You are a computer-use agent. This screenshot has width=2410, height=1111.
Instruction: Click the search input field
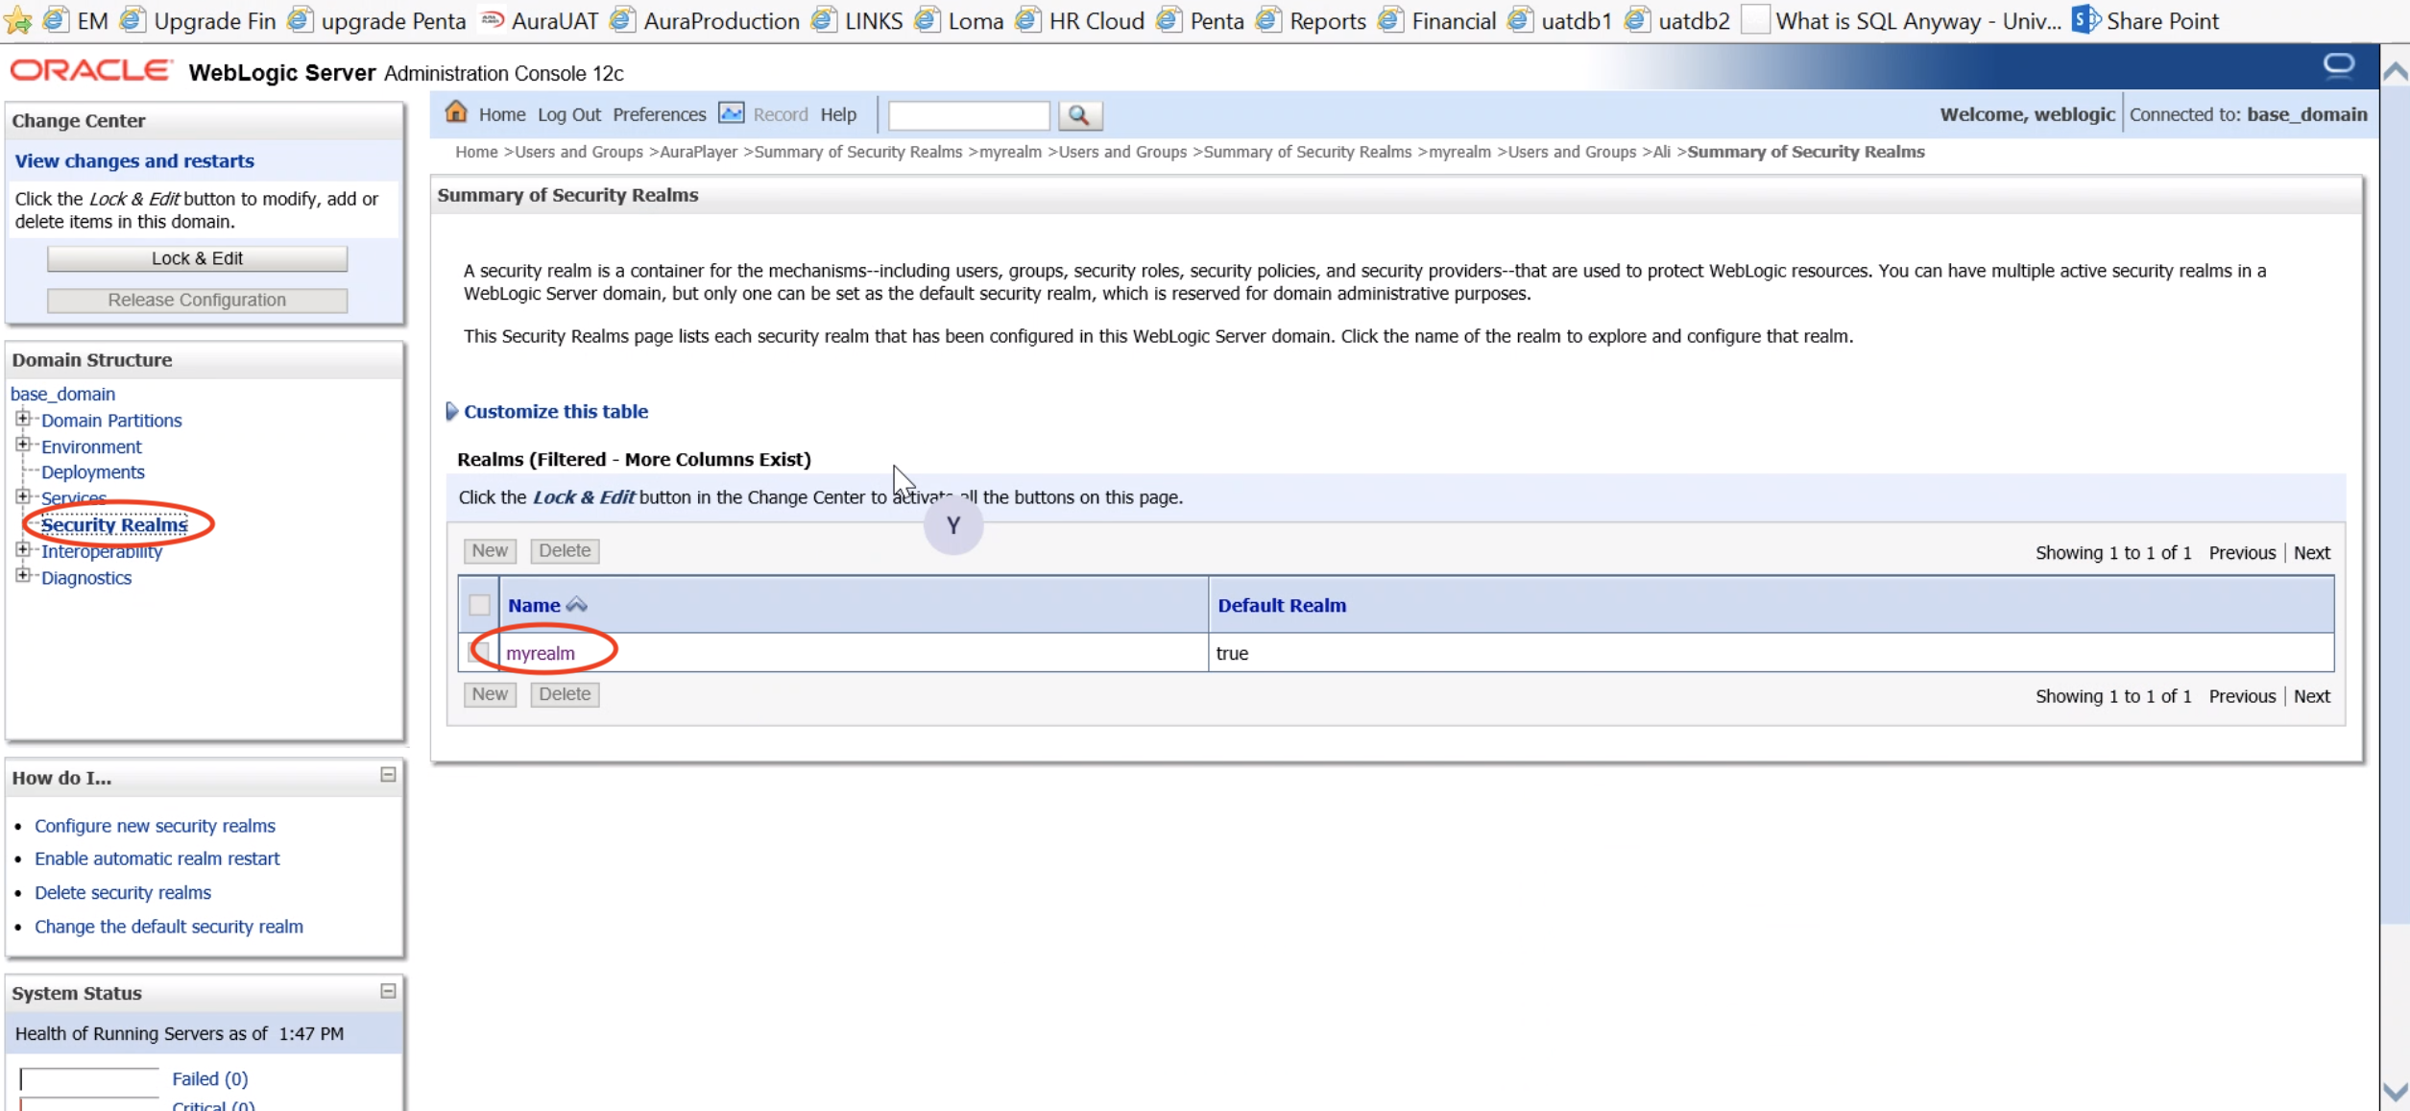969,115
